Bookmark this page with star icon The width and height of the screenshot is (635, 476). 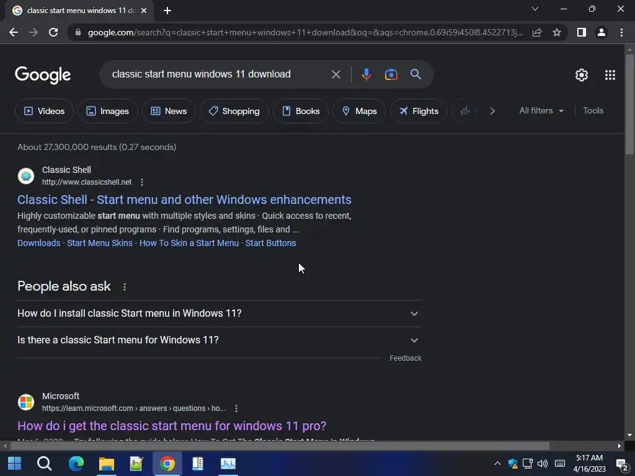557,32
